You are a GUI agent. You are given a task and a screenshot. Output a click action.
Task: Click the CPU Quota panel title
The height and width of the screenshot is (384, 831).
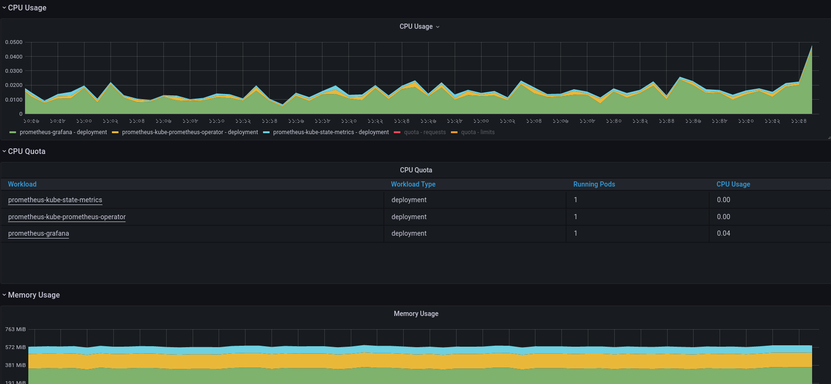pos(416,170)
